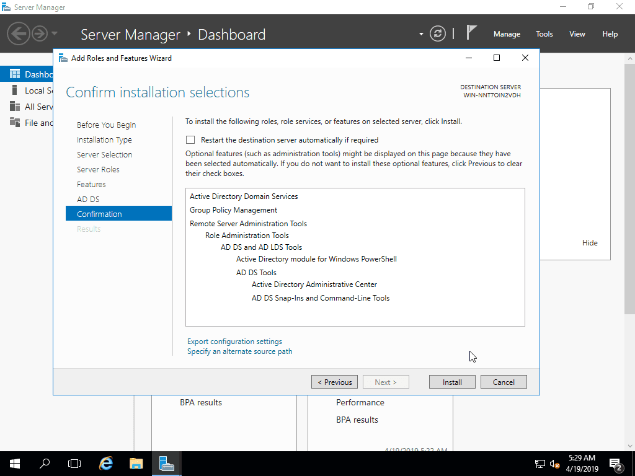Open Task View on the taskbar
This screenshot has width=635, height=476.
click(x=74, y=464)
